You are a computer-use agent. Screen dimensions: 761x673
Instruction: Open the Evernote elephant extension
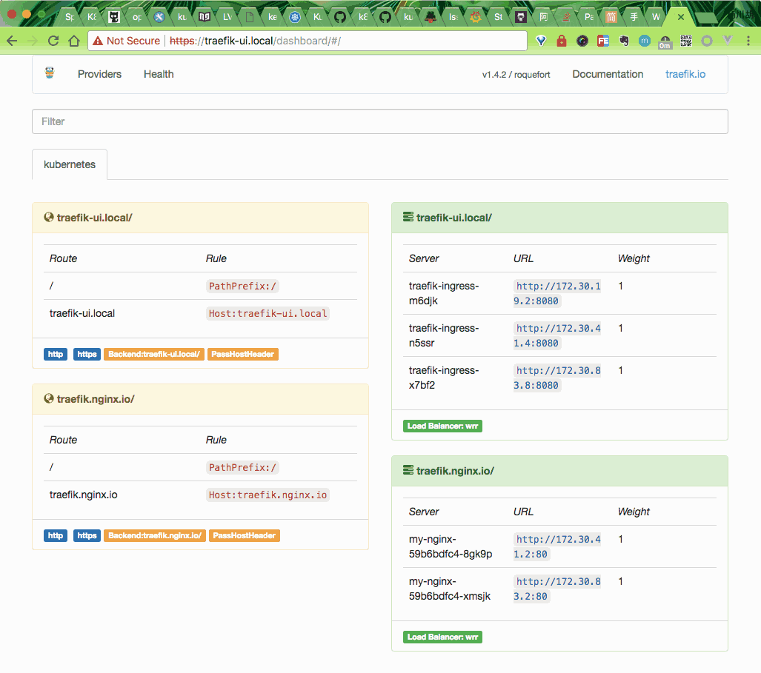tap(624, 41)
